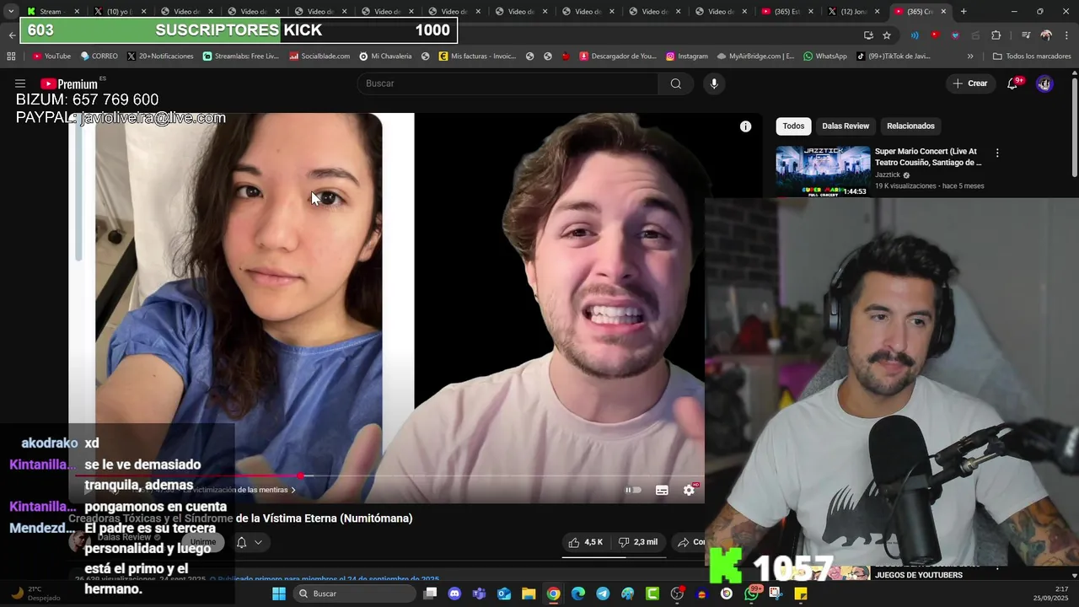Open Discord from the taskbar
The width and height of the screenshot is (1079, 607).
click(455, 594)
